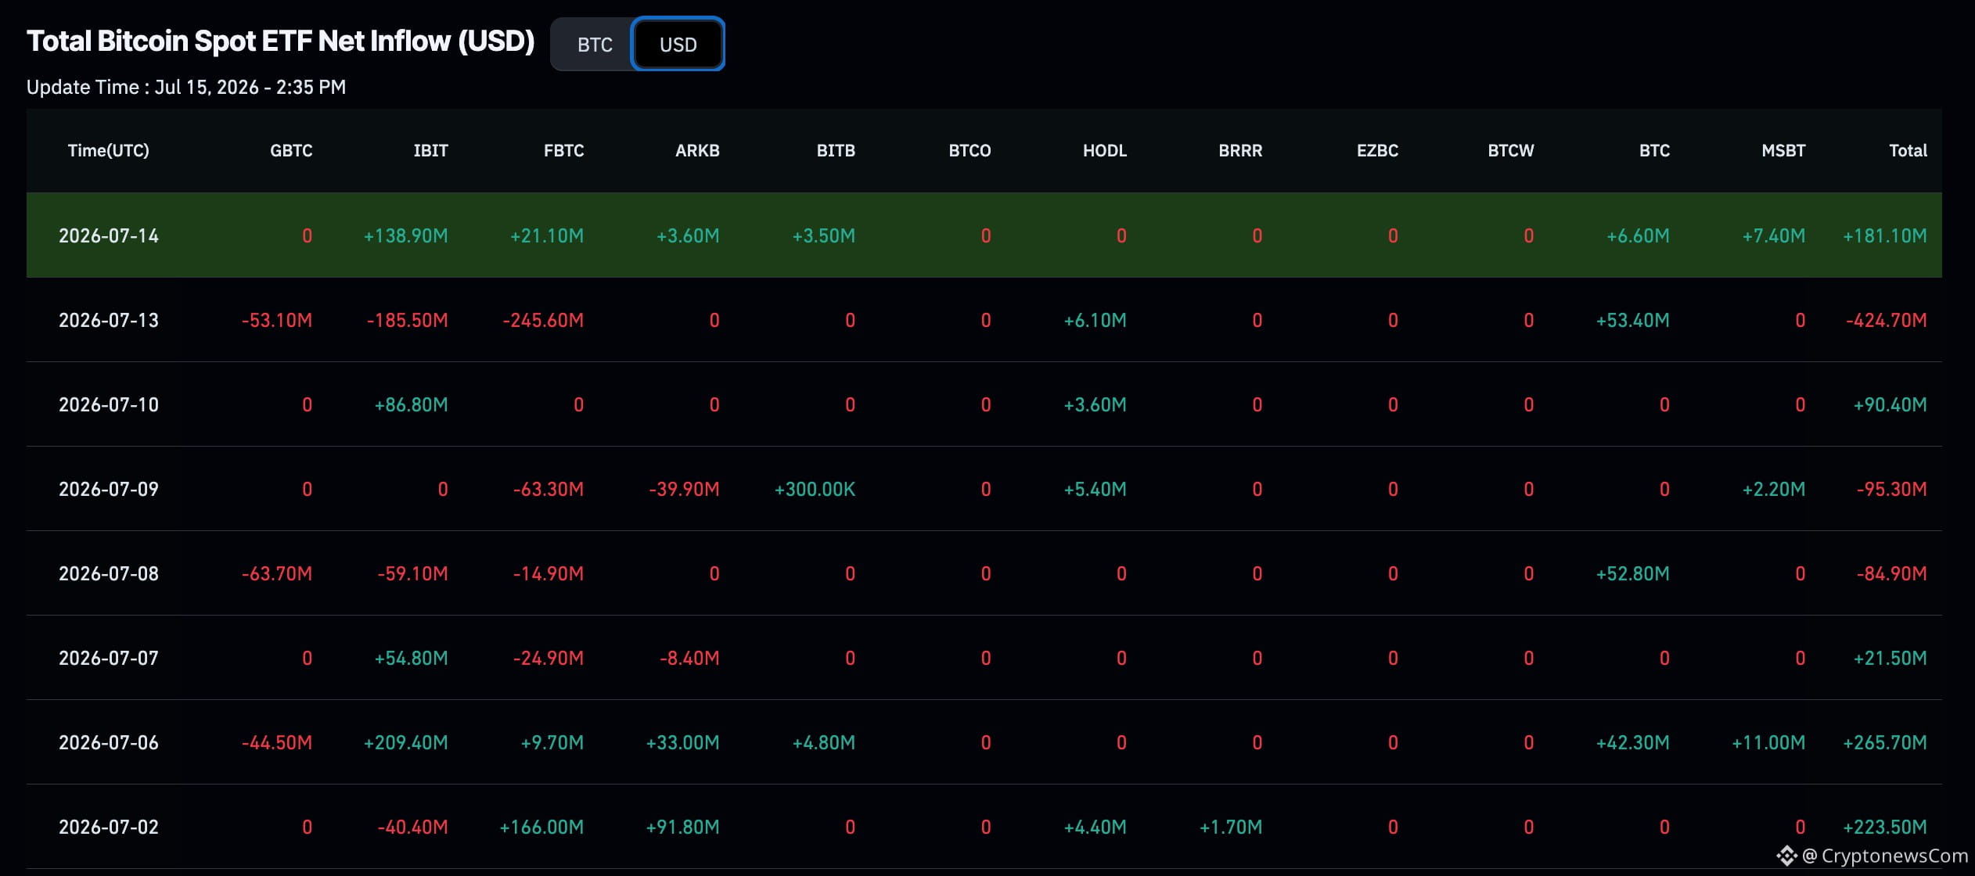Click Total value -424.70M

pyautogui.click(x=1886, y=320)
